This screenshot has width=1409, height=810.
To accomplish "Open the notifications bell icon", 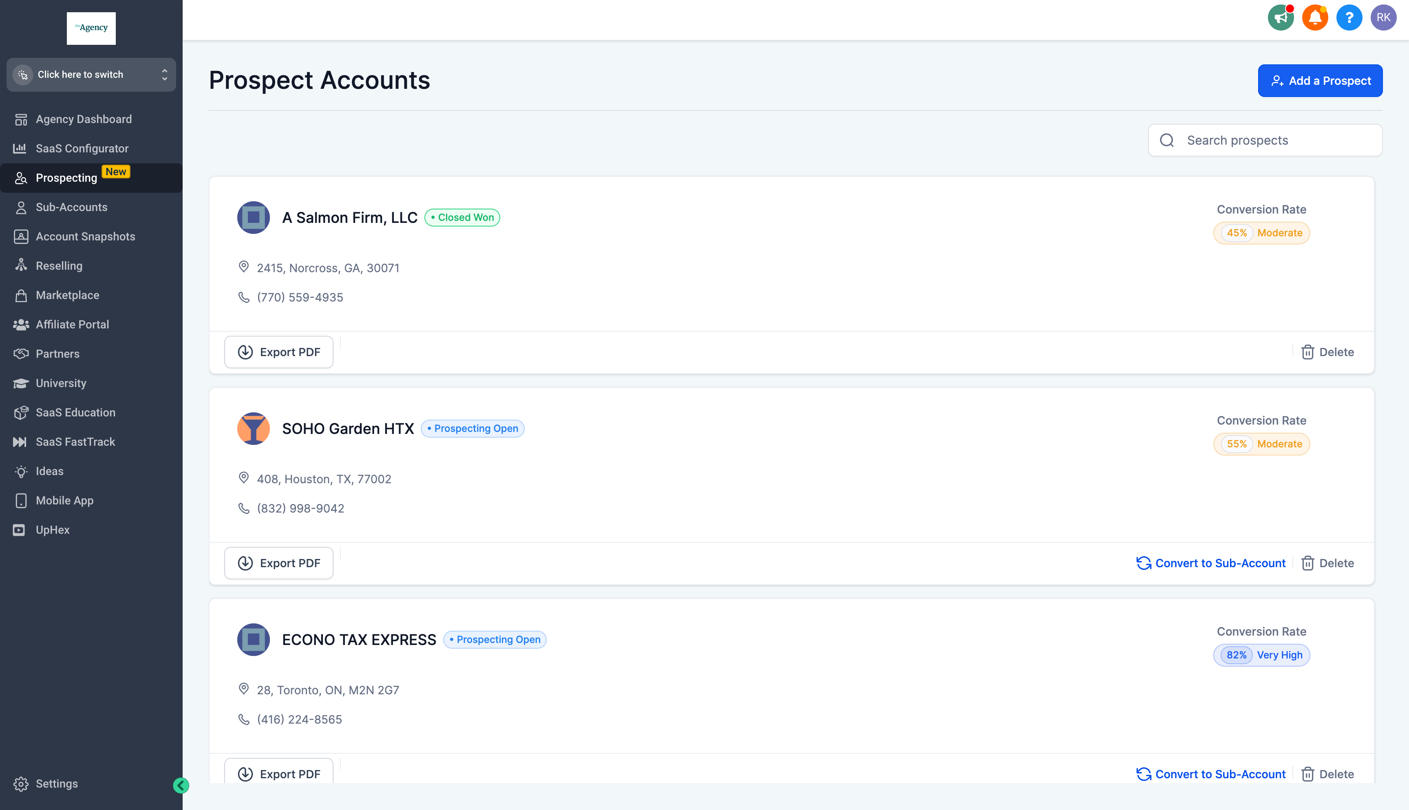I will click(1315, 17).
